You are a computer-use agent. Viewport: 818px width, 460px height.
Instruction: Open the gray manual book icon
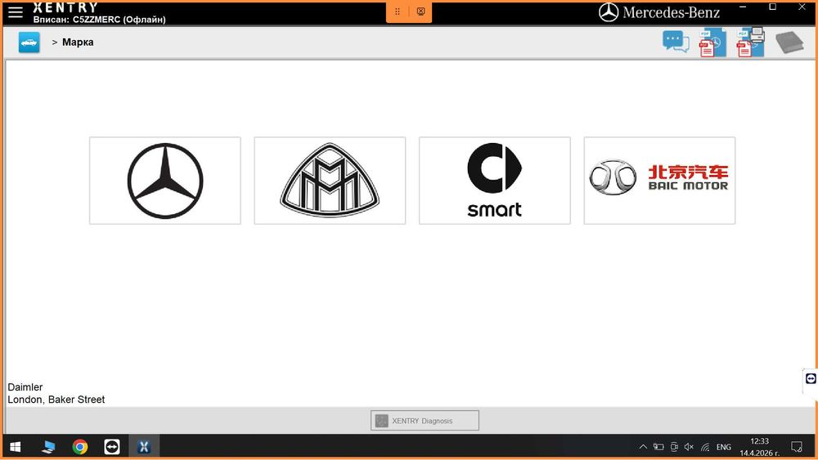[790, 42]
